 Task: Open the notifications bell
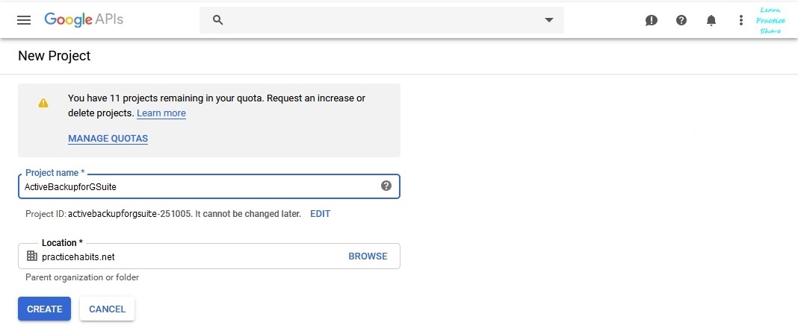point(711,20)
